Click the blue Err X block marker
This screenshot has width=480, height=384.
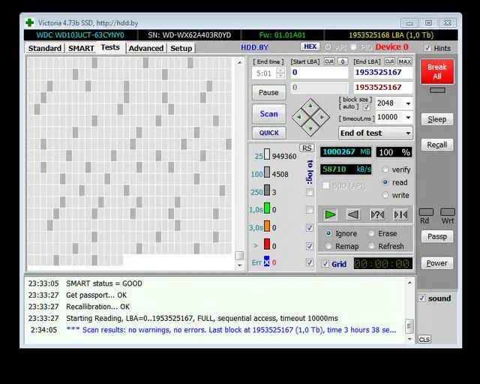pyautogui.click(x=267, y=261)
